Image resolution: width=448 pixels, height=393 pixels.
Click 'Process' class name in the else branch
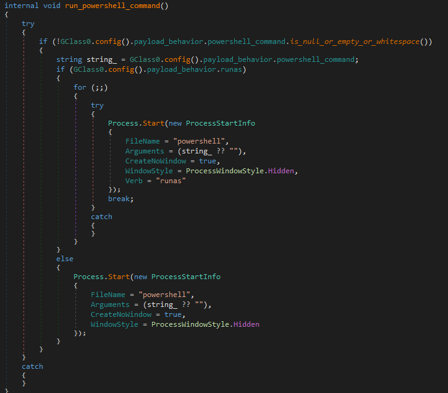(x=88, y=277)
